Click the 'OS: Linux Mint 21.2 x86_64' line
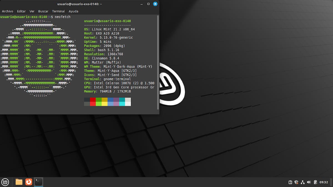The width and height of the screenshot is (333, 187). pyautogui.click(x=109, y=29)
